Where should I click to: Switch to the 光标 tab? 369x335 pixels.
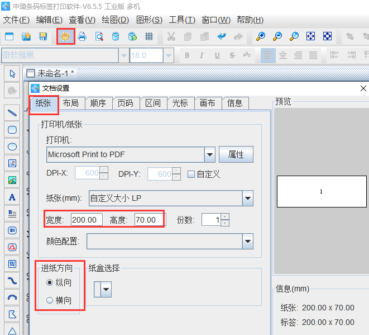point(180,103)
